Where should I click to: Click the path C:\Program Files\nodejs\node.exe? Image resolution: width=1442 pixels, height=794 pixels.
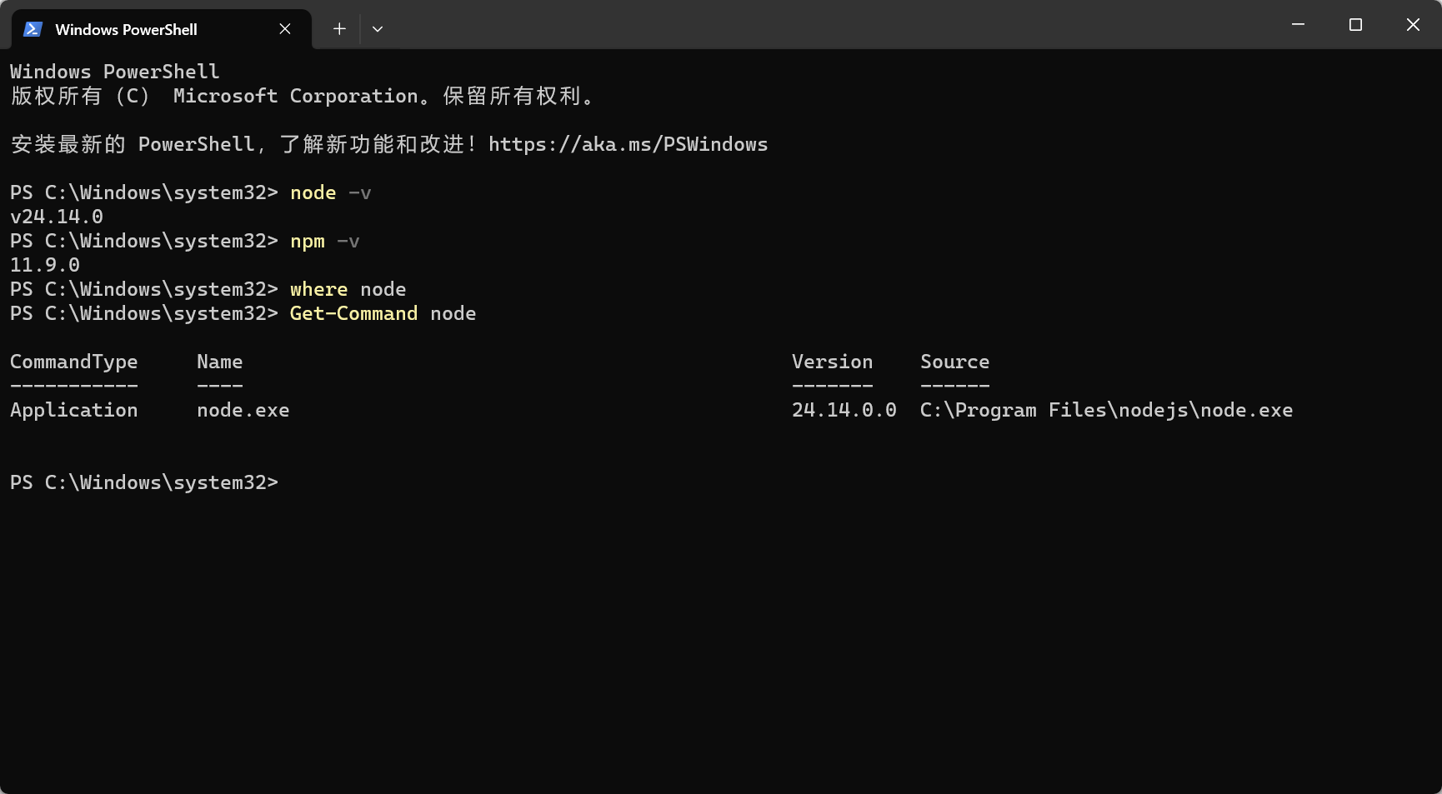(x=1107, y=410)
